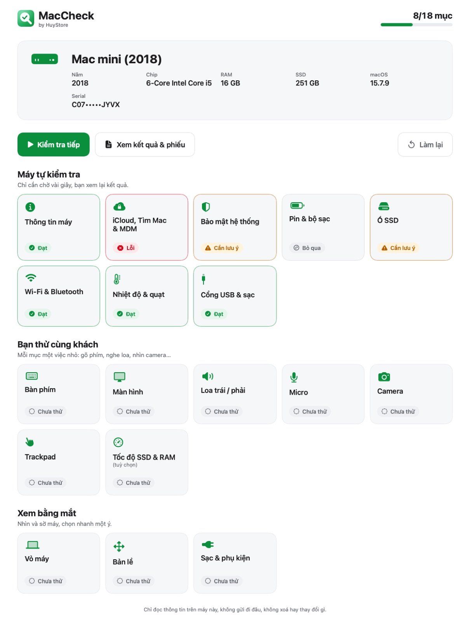Click the Sạc & phụ kiện charger icon
The width and height of the screenshot is (470, 621).
tap(208, 545)
